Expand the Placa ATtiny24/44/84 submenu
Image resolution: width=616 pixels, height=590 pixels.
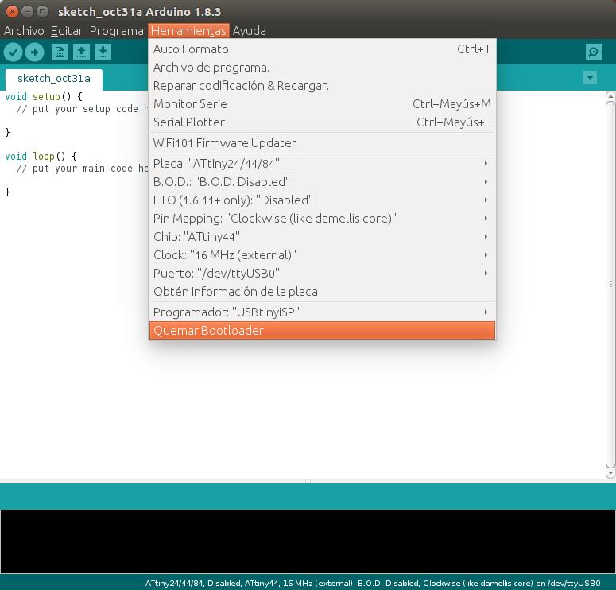[x=322, y=164]
